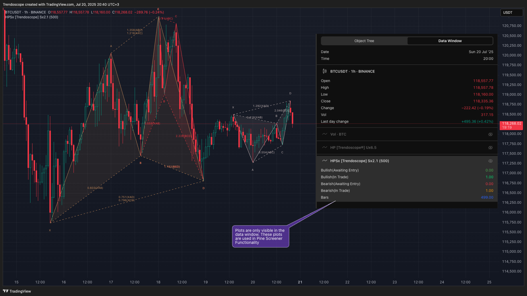Toggle visibility of HP Trendoscope Ux6.5 indicator
Image resolution: width=527 pixels, height=296 pixels.
(491, 148)
